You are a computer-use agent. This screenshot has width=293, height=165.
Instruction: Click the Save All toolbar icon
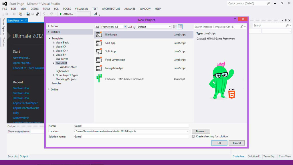coord(37,14)
